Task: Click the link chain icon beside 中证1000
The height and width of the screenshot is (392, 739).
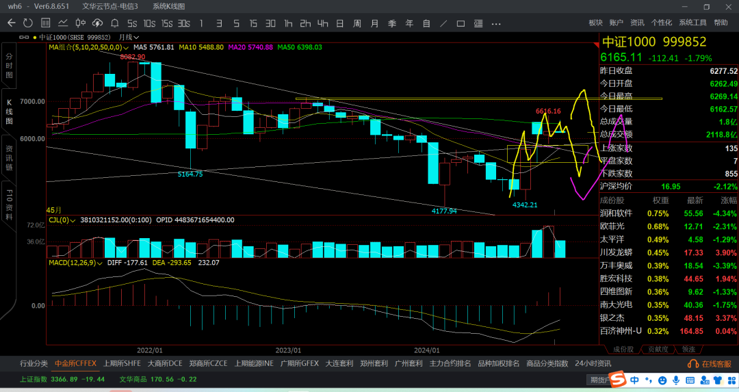Action: coord(23,37)
